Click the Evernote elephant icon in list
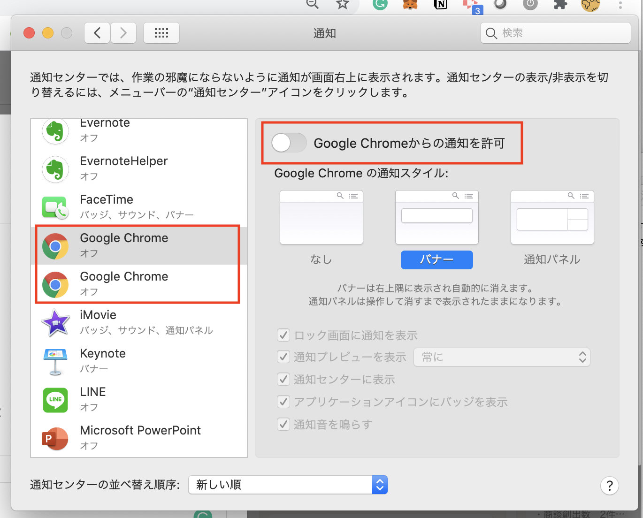The width and height of the screenshot is (643, 518). click(55, 131)
